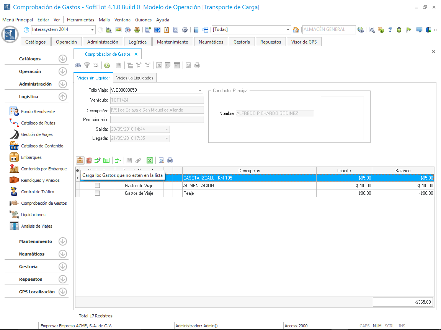Click the binoculars search icon
441x330 pixels.
tap(78, 65)
